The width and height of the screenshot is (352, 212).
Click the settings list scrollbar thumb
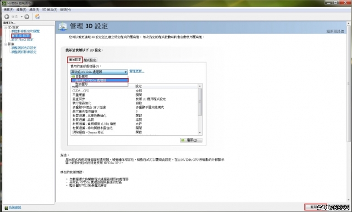point(200,102)
